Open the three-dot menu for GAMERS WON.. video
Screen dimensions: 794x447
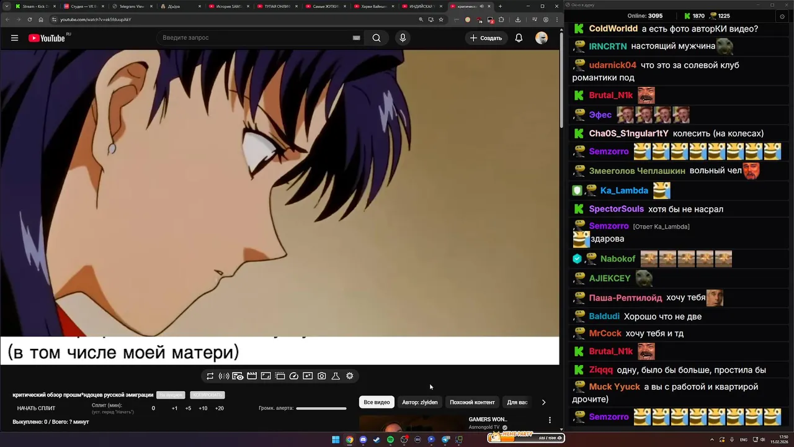[550, 420]
